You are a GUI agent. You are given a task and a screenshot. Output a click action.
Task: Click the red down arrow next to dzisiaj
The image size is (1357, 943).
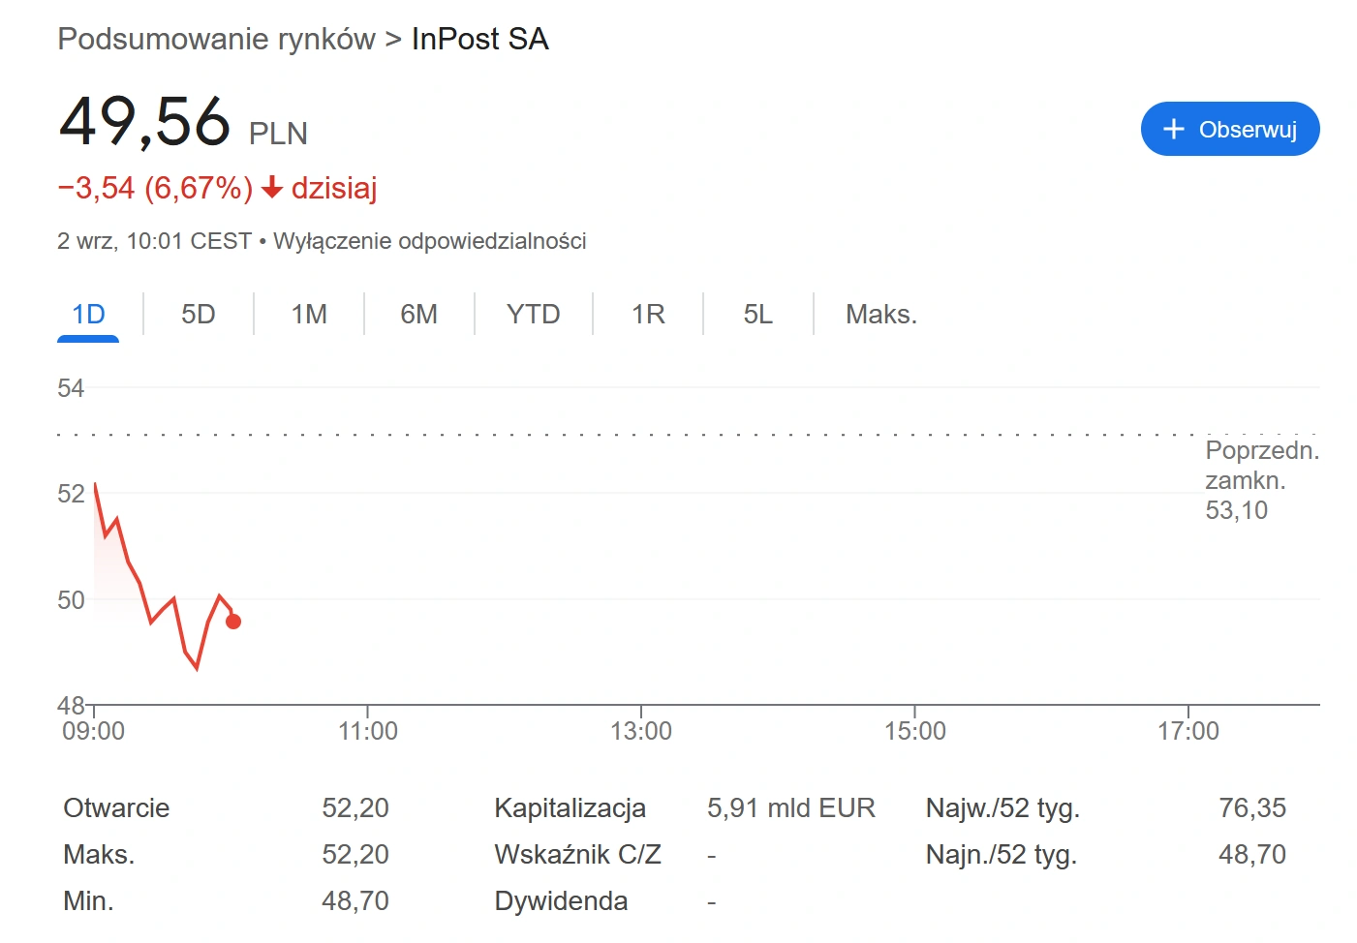point(272,188)
